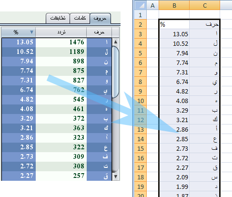Click the حرف column header in the table
232x197 pixels.
coord(99,32)
